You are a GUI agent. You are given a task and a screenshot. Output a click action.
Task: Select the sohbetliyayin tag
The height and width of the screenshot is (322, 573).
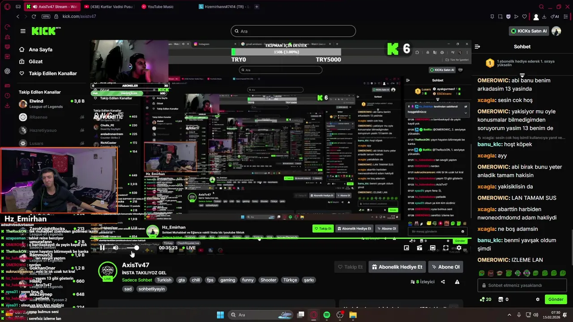tap(151, 289)
